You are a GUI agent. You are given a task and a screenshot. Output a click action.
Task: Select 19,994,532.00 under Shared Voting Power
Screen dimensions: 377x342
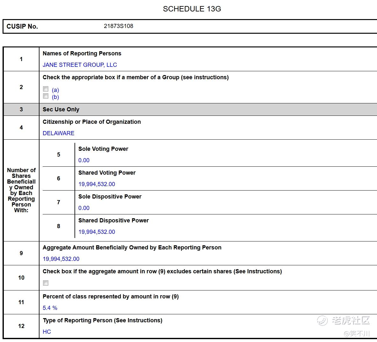(97, 184)
